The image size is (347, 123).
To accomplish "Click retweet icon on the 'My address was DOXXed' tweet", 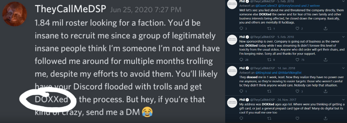I will coord(269,118).
